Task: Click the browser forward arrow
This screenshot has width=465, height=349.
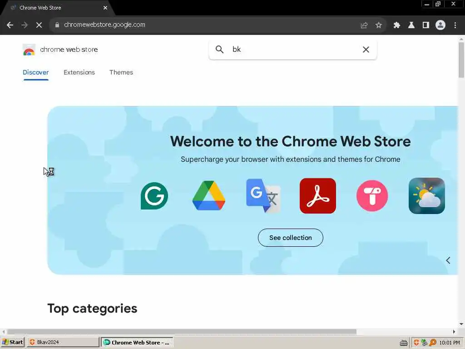Action: [25, 25]
